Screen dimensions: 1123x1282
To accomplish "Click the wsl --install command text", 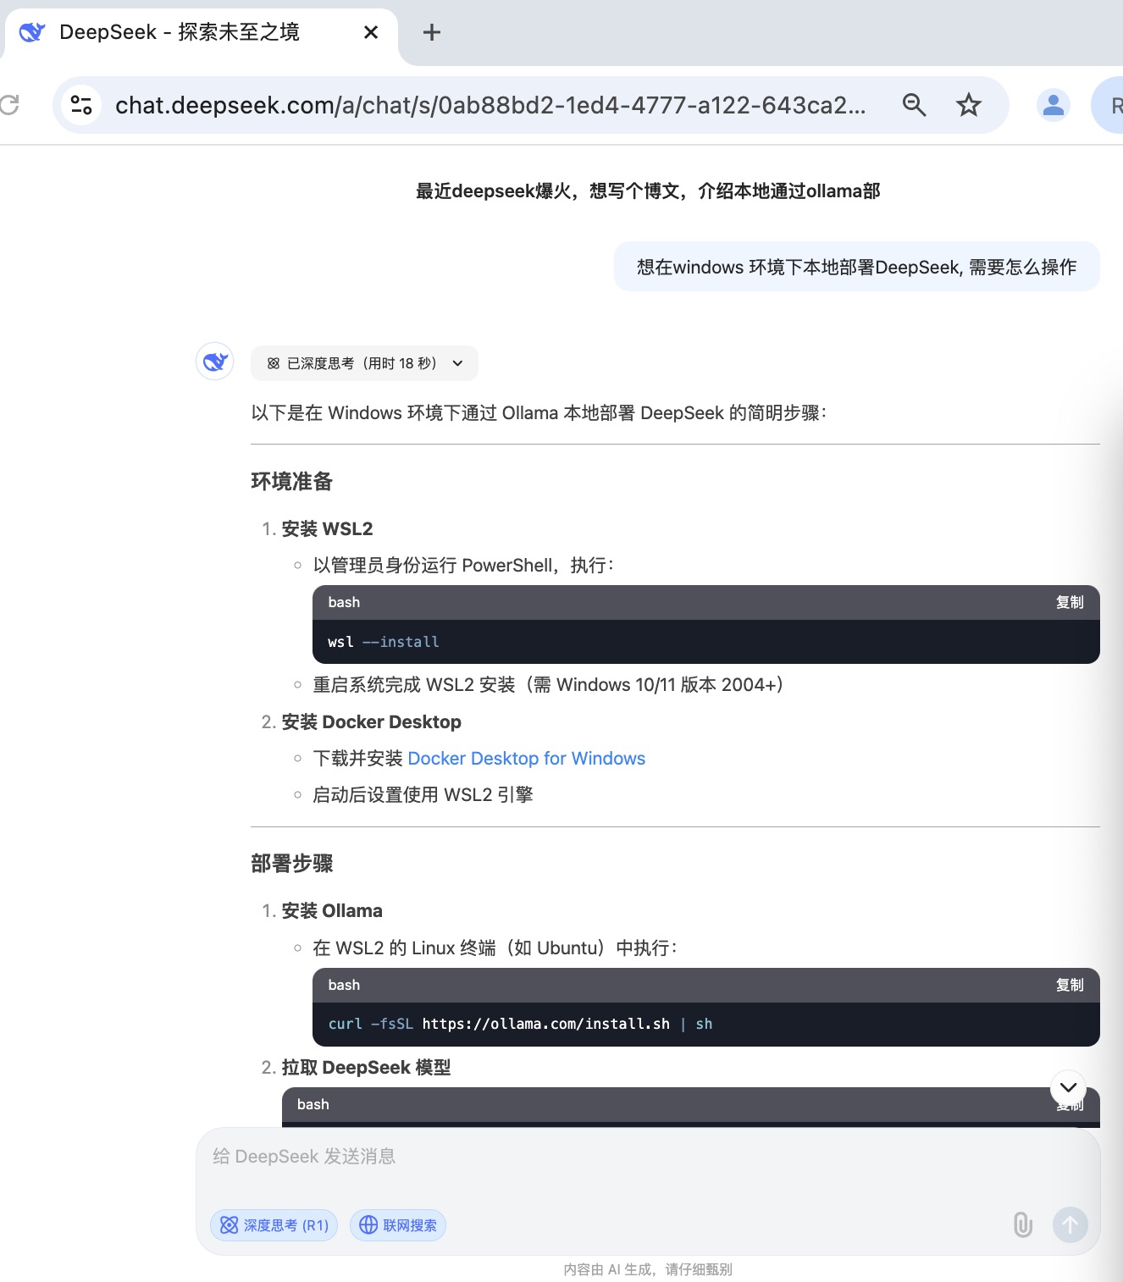I will pos(384,642).
